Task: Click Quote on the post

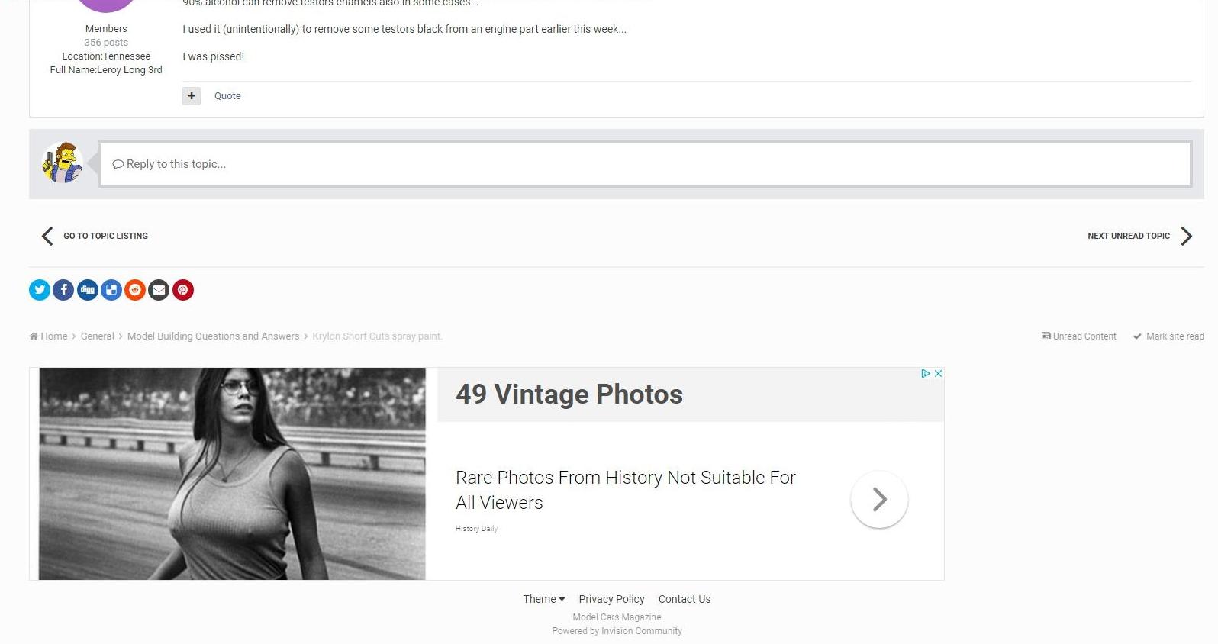Action: (227, 96)
